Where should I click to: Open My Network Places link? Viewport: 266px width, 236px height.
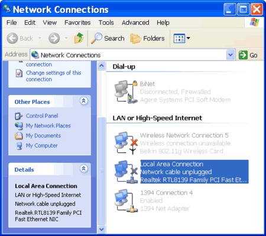pos(48,126)
